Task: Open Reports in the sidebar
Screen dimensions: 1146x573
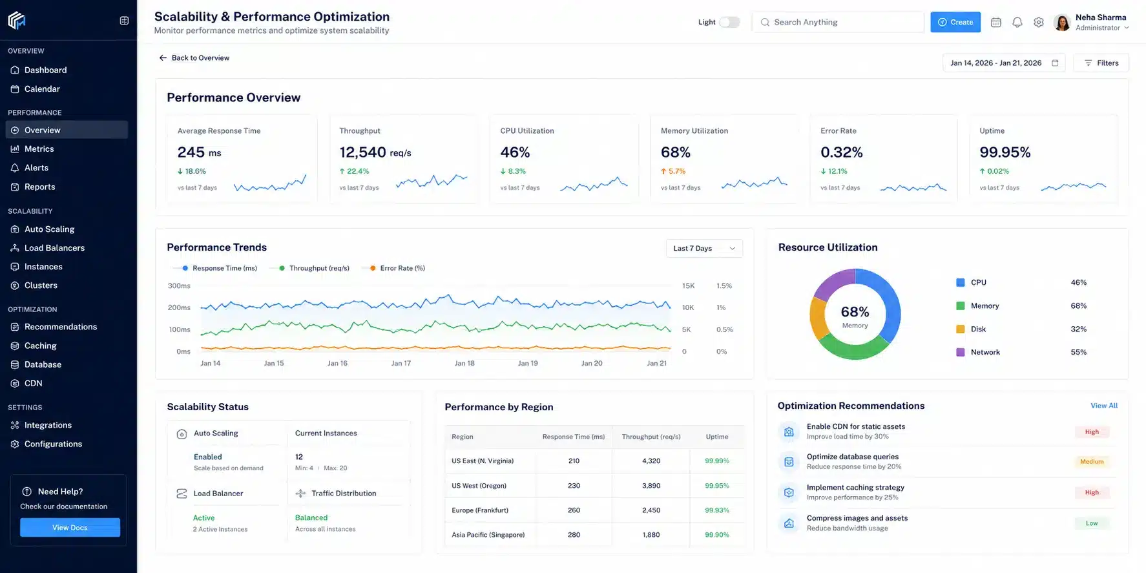Action: point(67,187)
